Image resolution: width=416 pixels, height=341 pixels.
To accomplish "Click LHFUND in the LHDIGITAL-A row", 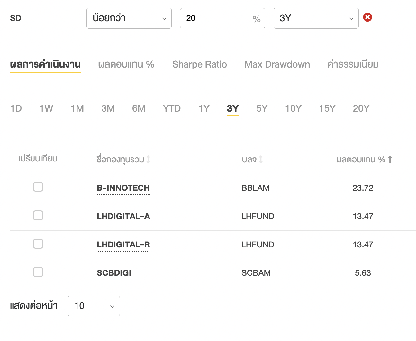I will [258, 216].
